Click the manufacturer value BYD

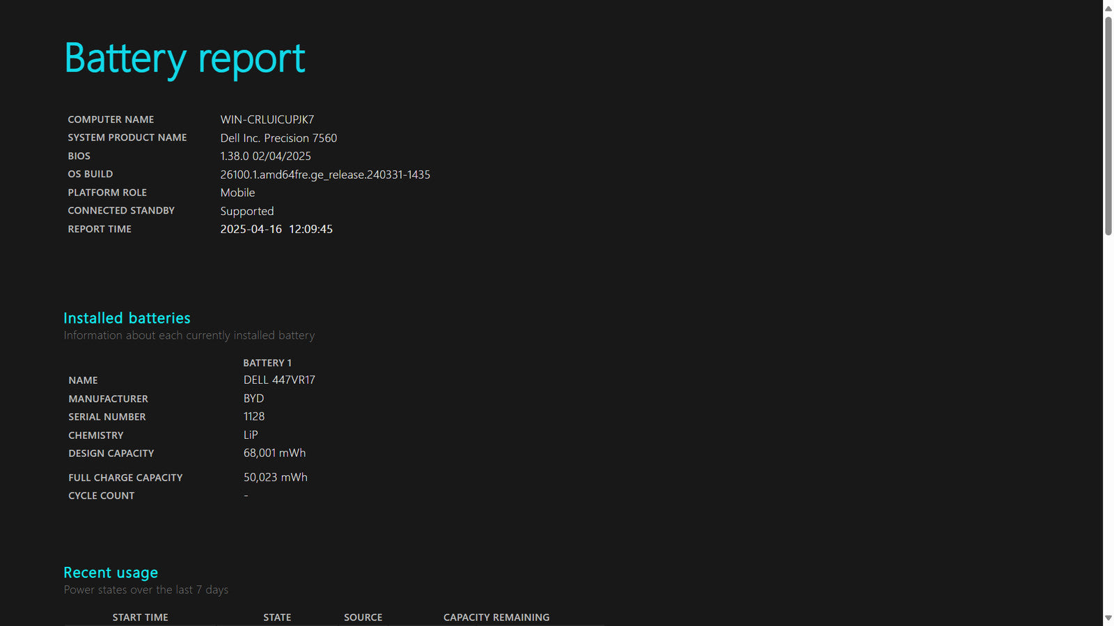click(253, 399)
